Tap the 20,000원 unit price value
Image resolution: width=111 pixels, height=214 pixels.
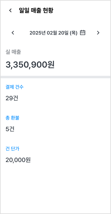18,160
